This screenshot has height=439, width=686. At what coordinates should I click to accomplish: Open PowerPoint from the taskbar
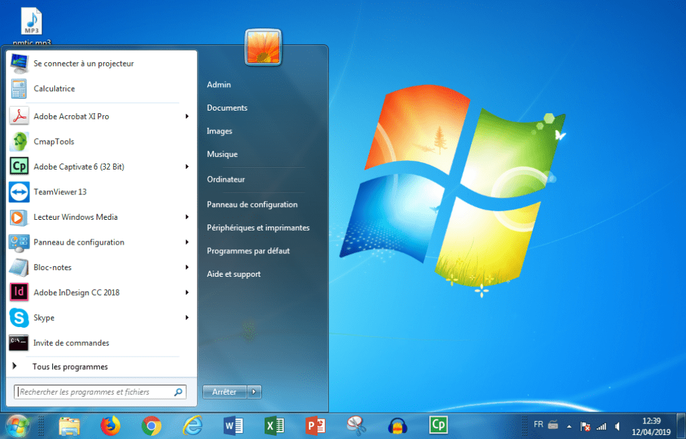(316, 426)
